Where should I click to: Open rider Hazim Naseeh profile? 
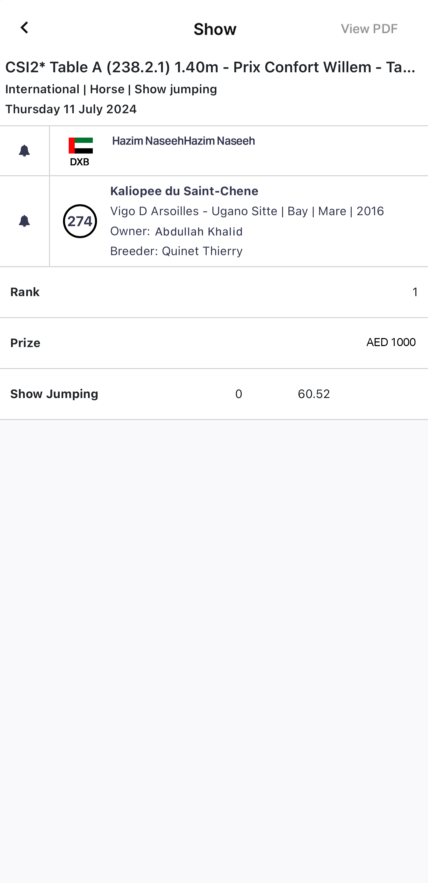pos(183,141)
